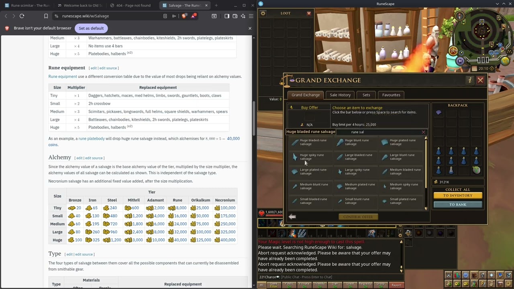Bookmark the Salvage wiki page
Image resolution: width=514 pixels, height=289 pixels.
tap(46, 16)
